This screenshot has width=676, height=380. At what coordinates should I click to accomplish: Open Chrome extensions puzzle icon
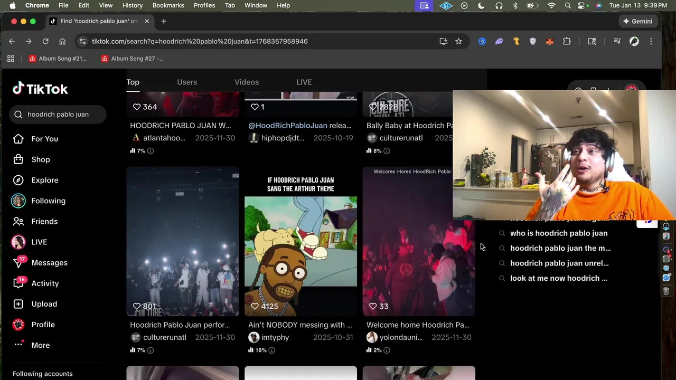(567, 41)
